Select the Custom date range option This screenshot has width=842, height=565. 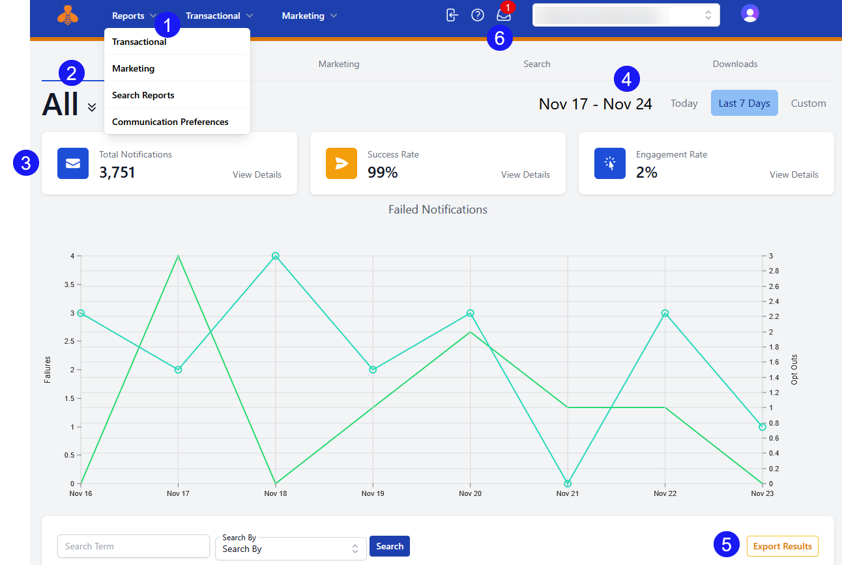(x=808, y=103)
